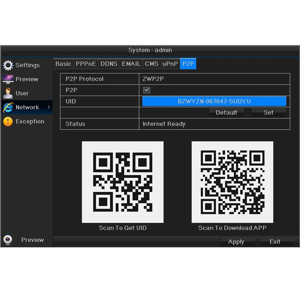Click the Scan To Get UID QR code
Viewport: 300px width, 300px height.
(x=123, y=182)
